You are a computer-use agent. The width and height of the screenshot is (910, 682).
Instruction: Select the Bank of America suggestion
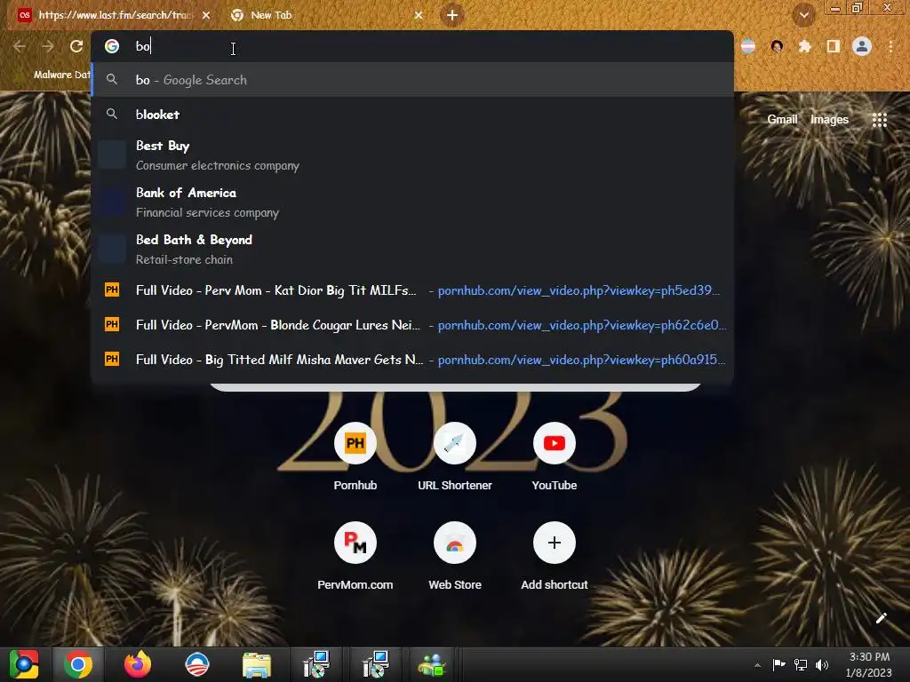pyautogui.click(x=412, y=202)
